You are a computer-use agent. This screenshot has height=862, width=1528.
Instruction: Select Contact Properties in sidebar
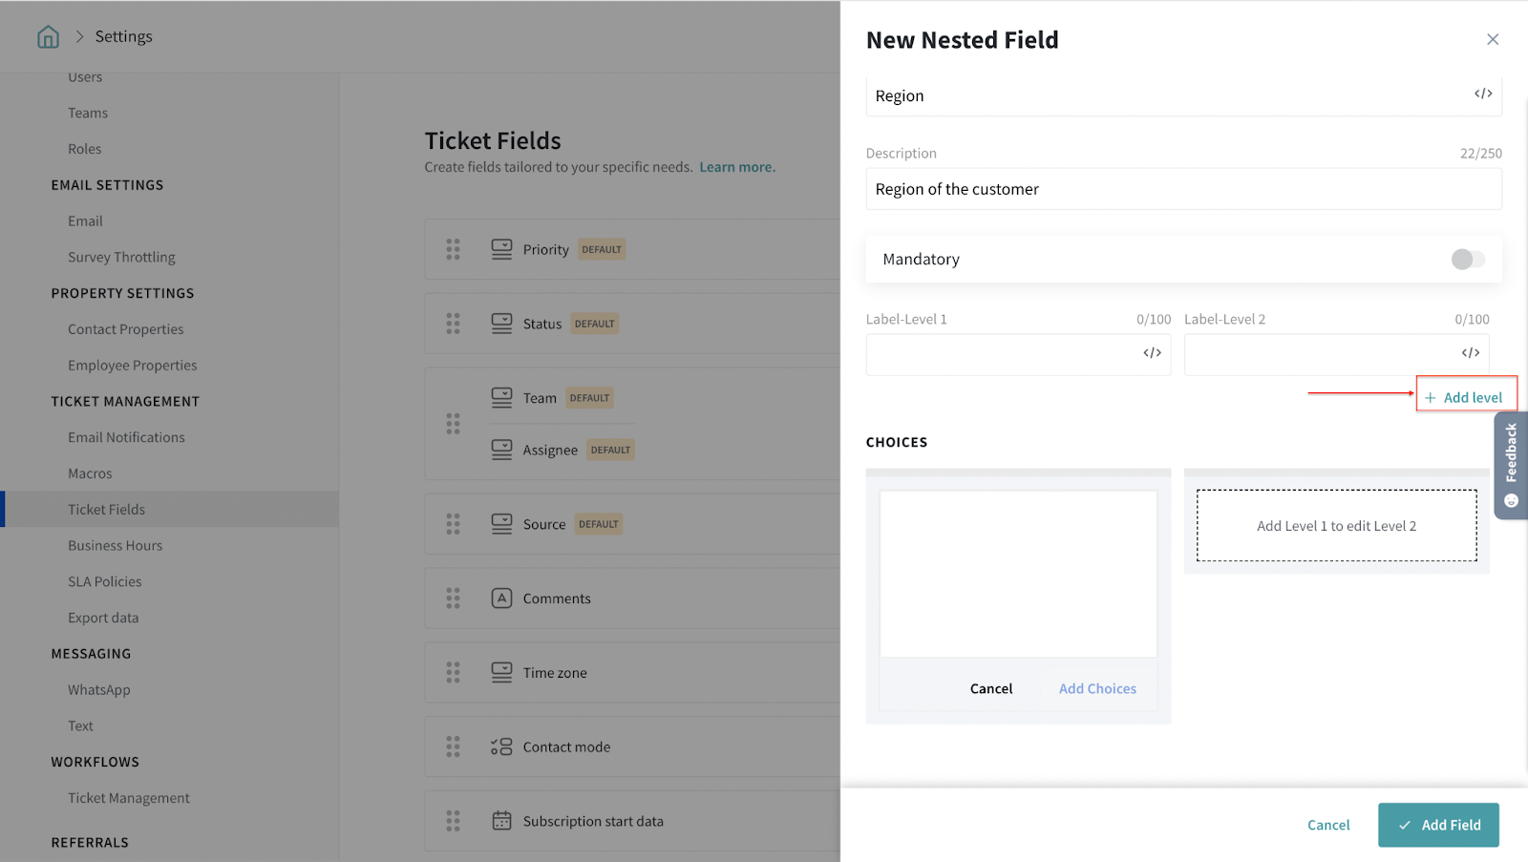tap(125, 329)
